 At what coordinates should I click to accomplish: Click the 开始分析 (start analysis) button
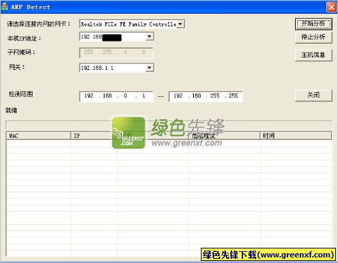click(x=314, y=24)
